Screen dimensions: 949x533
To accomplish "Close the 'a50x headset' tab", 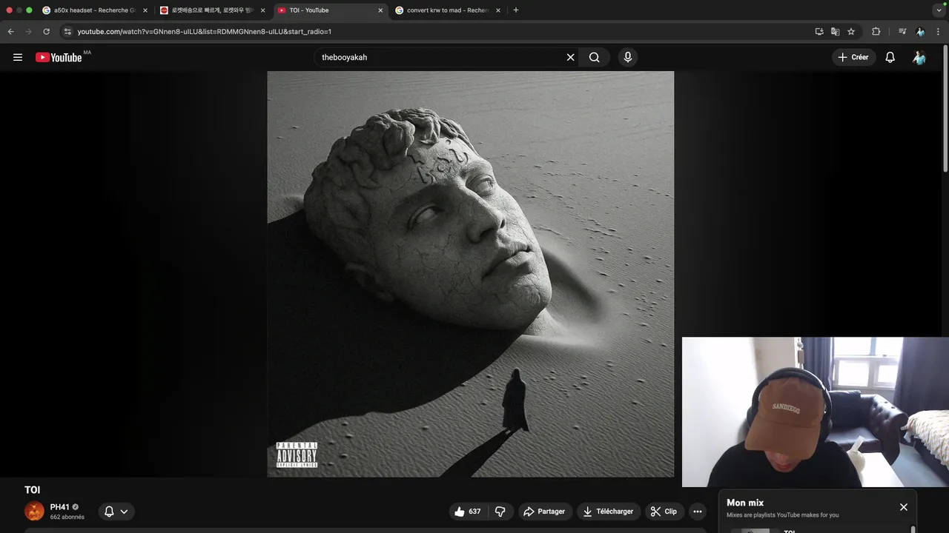I will 145,10.
